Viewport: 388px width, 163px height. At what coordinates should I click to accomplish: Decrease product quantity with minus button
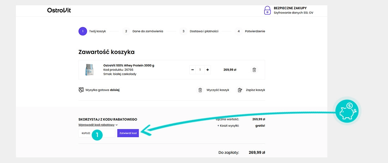pos(193,70)
